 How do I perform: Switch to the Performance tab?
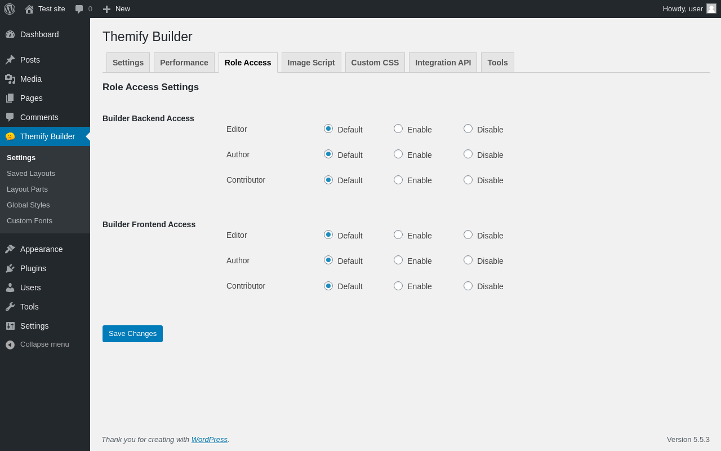[184, 63]
